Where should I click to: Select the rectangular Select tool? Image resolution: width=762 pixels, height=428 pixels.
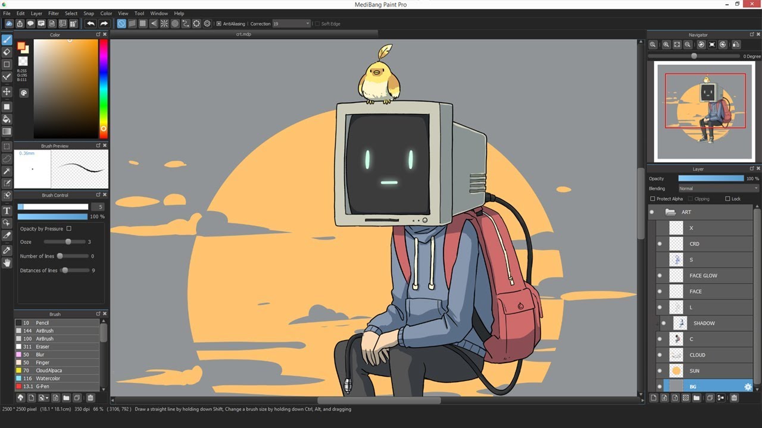[7, 146]
